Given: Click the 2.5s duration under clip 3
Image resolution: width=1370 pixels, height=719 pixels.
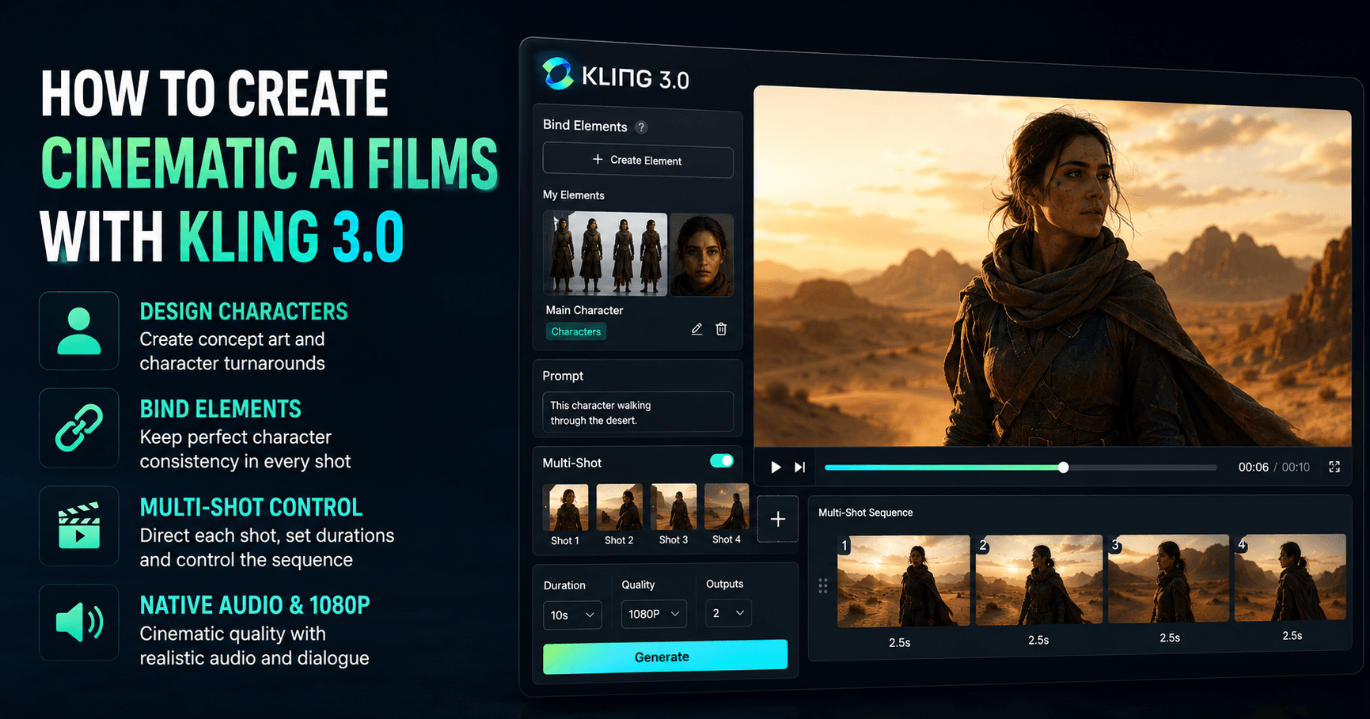Looking at the screenshot, I should click(1170, 638).
